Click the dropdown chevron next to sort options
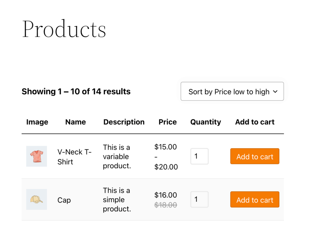This screenshot has width=321, height=228. pyautogui.click(x=275, y=91)
